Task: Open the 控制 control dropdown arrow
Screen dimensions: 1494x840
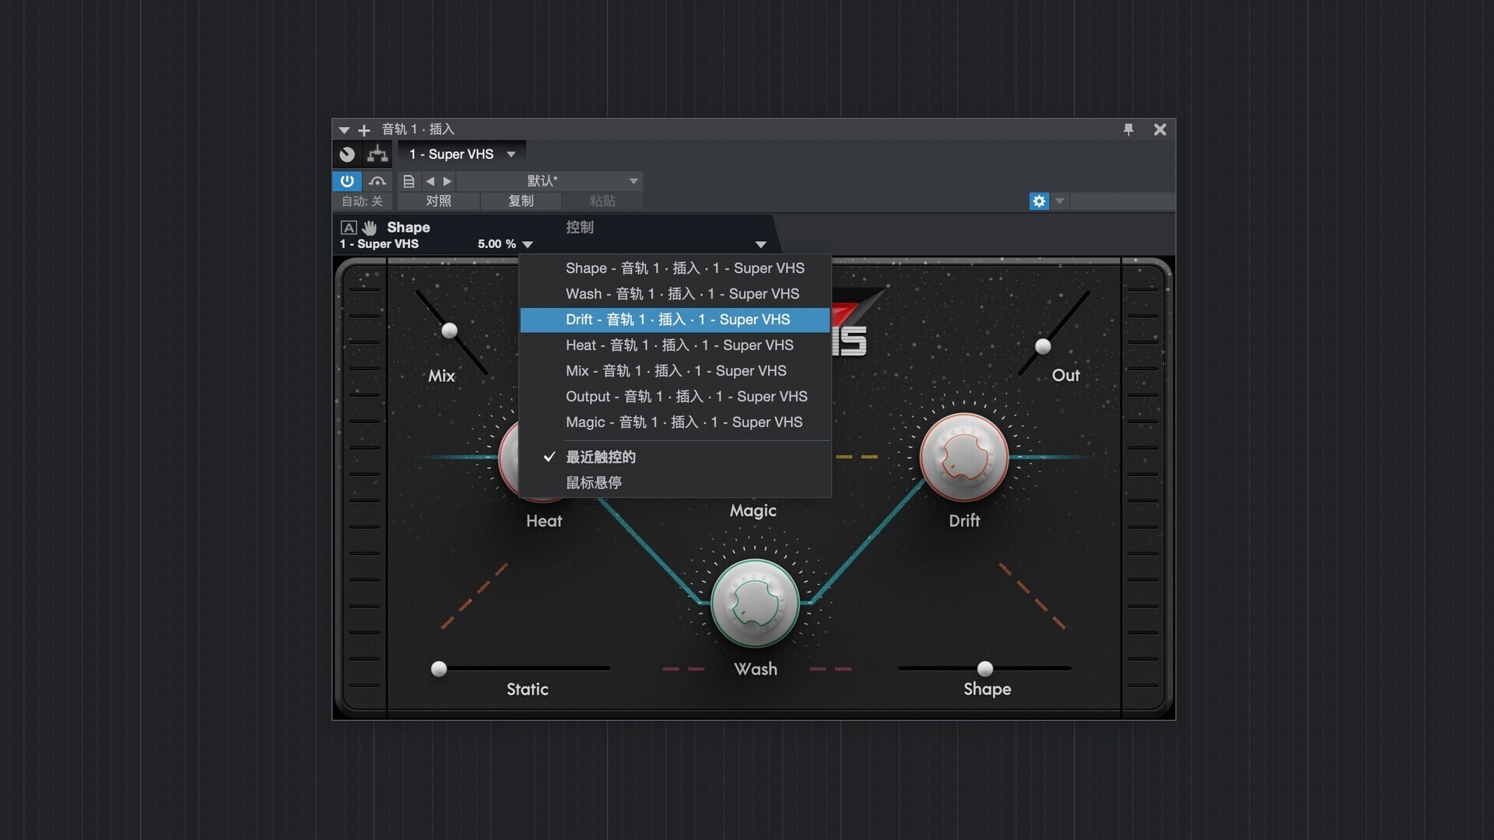Action: [x=761, y=244]
